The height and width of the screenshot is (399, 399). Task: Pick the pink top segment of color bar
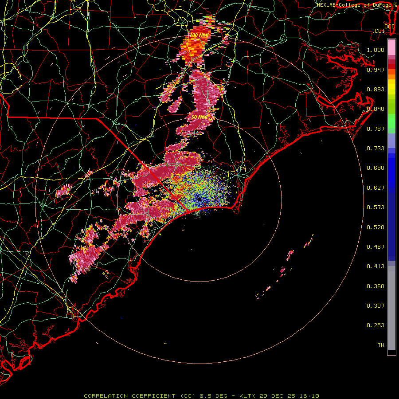pos(391,47)
